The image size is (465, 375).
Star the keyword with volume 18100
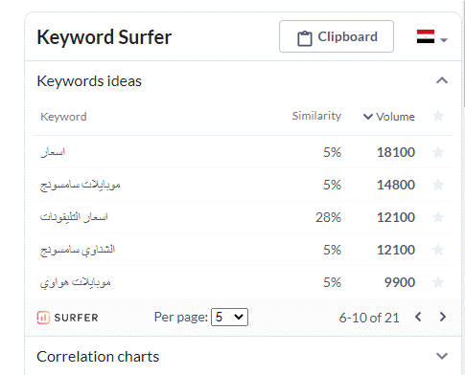(438, 152)
